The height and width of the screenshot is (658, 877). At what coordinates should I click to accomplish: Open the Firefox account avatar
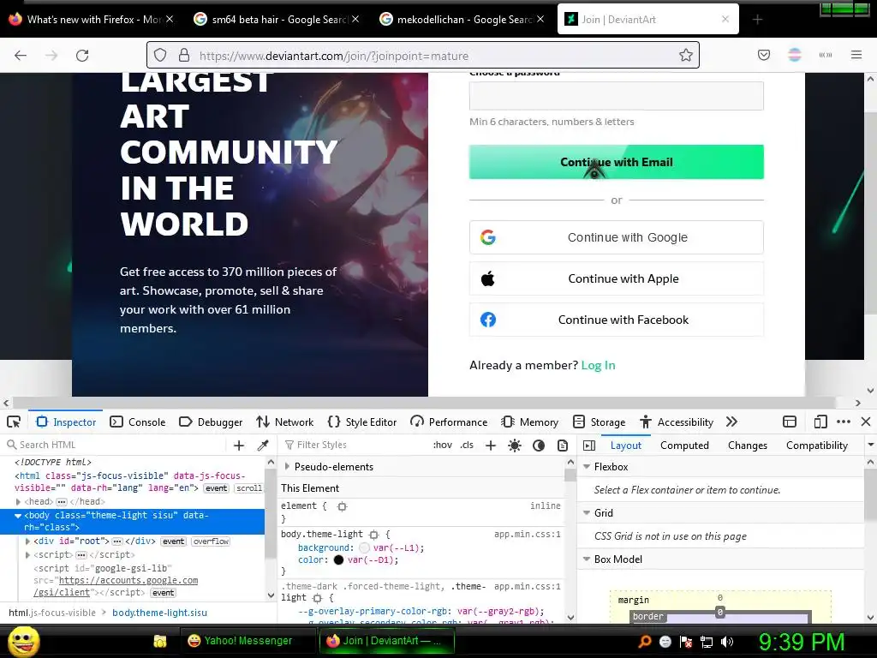(x=794, y=55)
